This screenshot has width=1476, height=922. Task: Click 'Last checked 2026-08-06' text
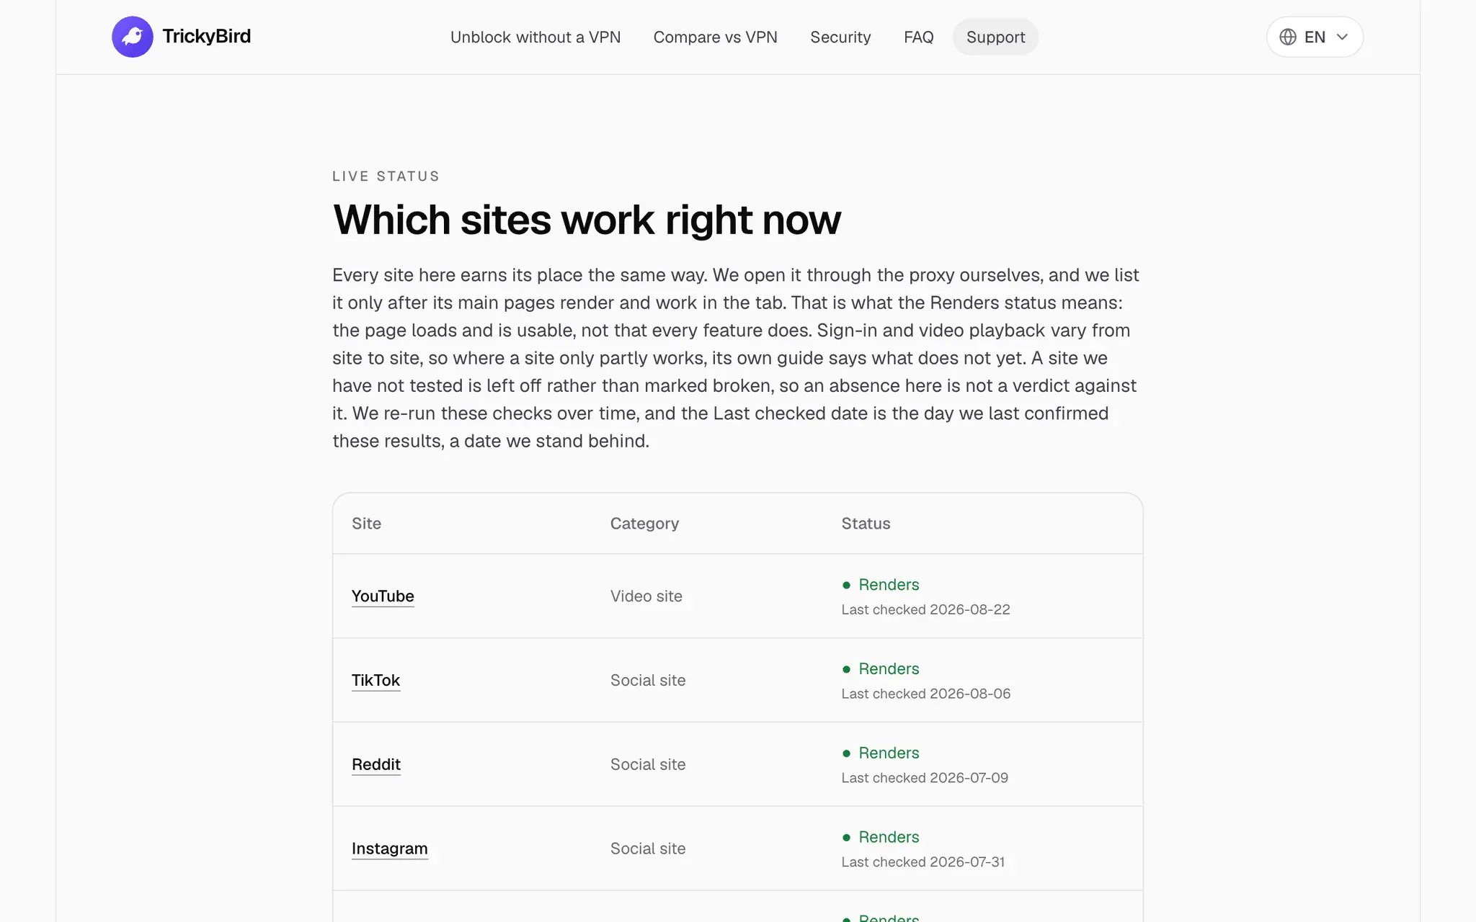pos(925,694)
